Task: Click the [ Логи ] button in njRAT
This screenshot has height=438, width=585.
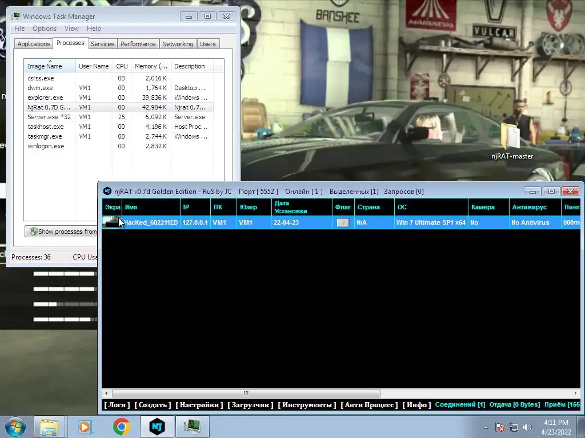Action: [x=117, y=405]
